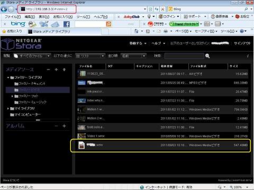This screenshot has width=254, height=190.
Task: Open the ヘルプ(H) menu
Action: (101, 17)
